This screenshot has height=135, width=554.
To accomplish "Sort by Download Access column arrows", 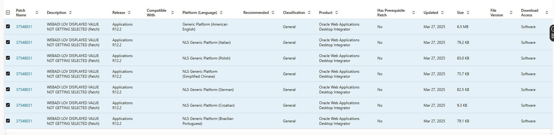I will pos(547,13).
